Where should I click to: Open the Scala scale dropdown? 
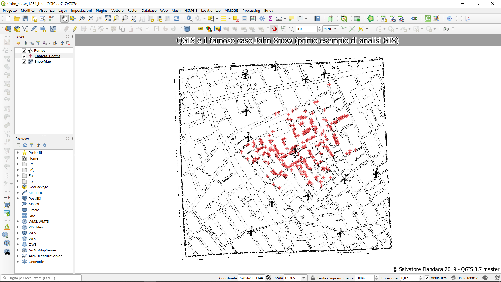pyautogui.click(x=303, y=278)
